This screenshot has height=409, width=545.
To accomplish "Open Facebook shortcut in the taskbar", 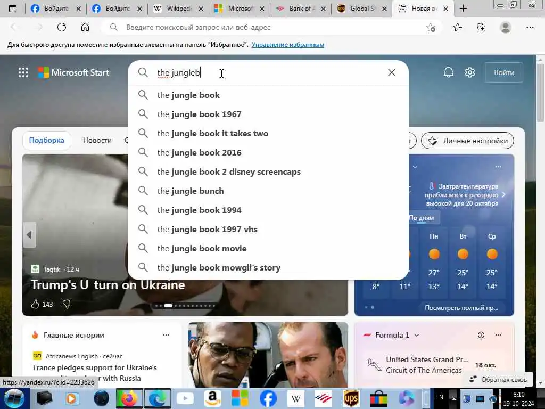I will coord(268,398).
